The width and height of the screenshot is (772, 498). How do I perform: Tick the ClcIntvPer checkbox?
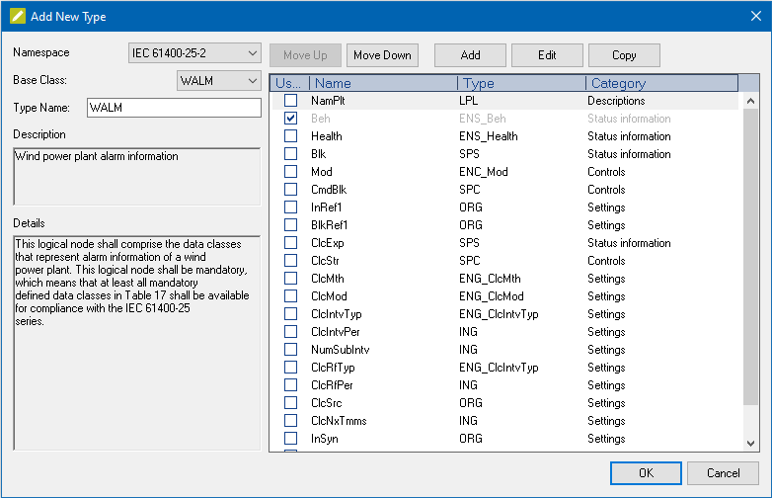pyautogui.click(x=291, y=332)
